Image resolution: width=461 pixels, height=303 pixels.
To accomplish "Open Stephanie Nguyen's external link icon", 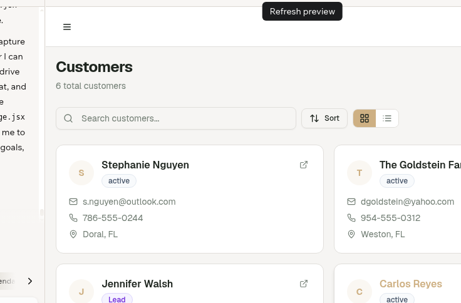I will pyautogui.click(x=304, y=165).
